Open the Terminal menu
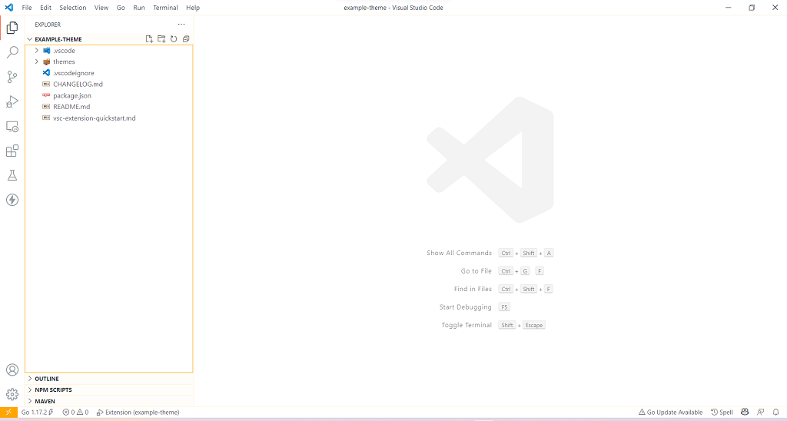787x421 pixels. click(166, 8)
